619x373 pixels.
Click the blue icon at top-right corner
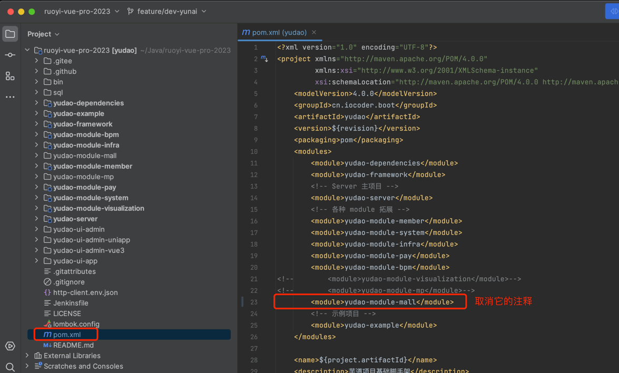click(613, 12)
